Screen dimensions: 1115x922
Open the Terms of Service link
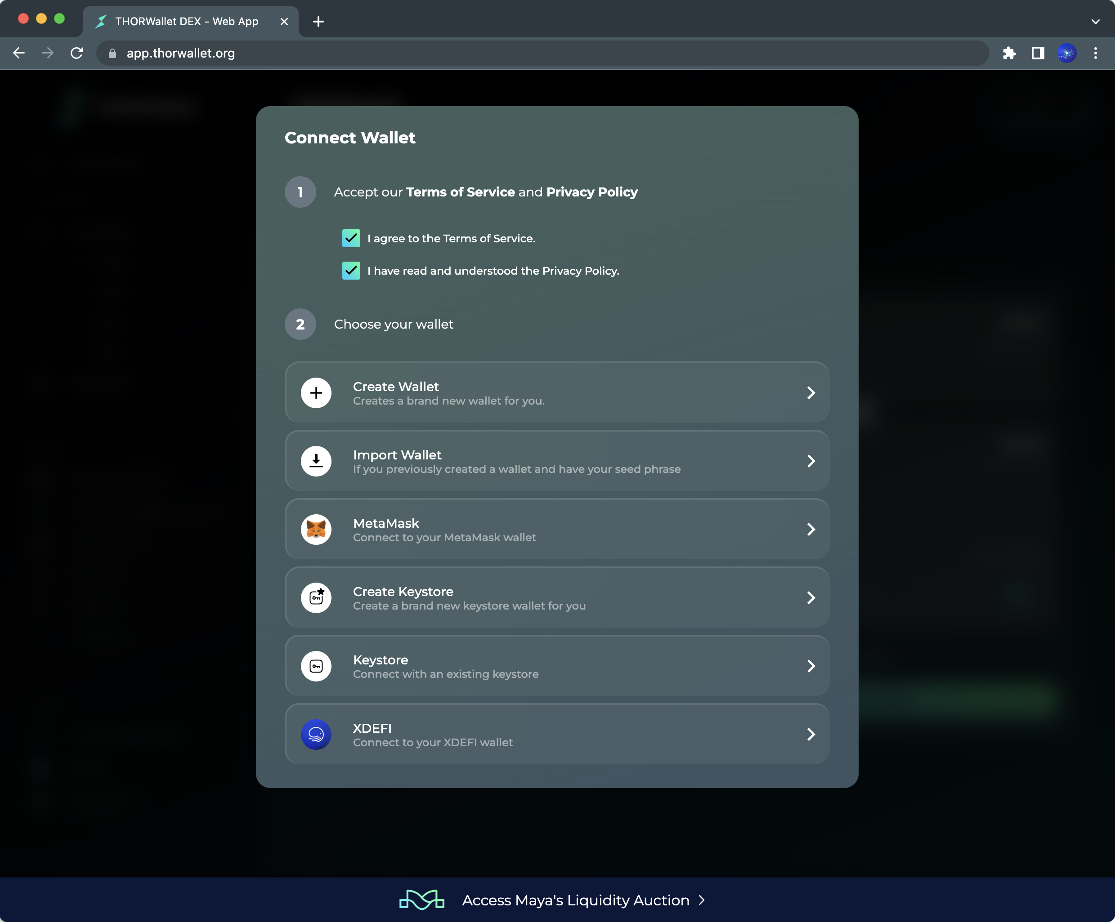460,192
